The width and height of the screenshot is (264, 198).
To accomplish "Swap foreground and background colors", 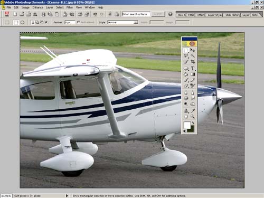I will point(193,122).
